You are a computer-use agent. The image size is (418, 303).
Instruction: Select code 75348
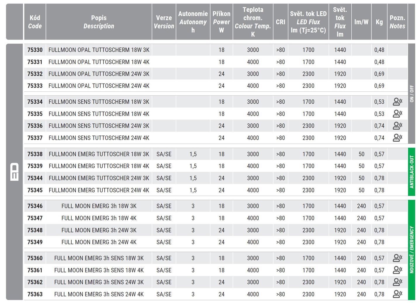(35, 230)
